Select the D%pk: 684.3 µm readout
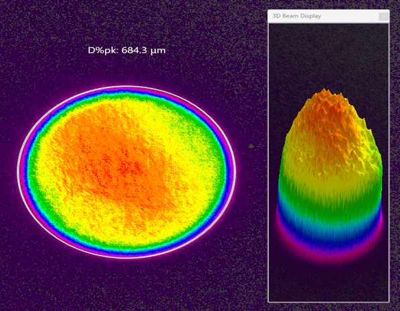The image size is (400, 311). pyautogui.click(x=126, y=50)
